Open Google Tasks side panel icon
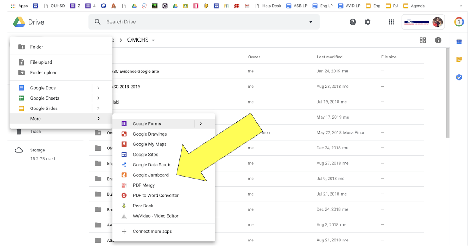 pyautogui.click(x=459, y=77)
